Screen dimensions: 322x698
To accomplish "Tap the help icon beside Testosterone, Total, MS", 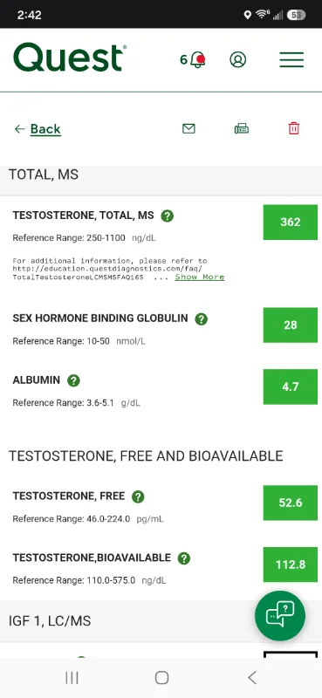I will click(167, 216).
